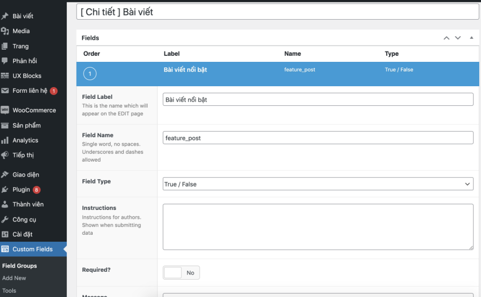Open the Field Type dropdown
This screenshot has height=297, width=481.
(x=318, y=184)
